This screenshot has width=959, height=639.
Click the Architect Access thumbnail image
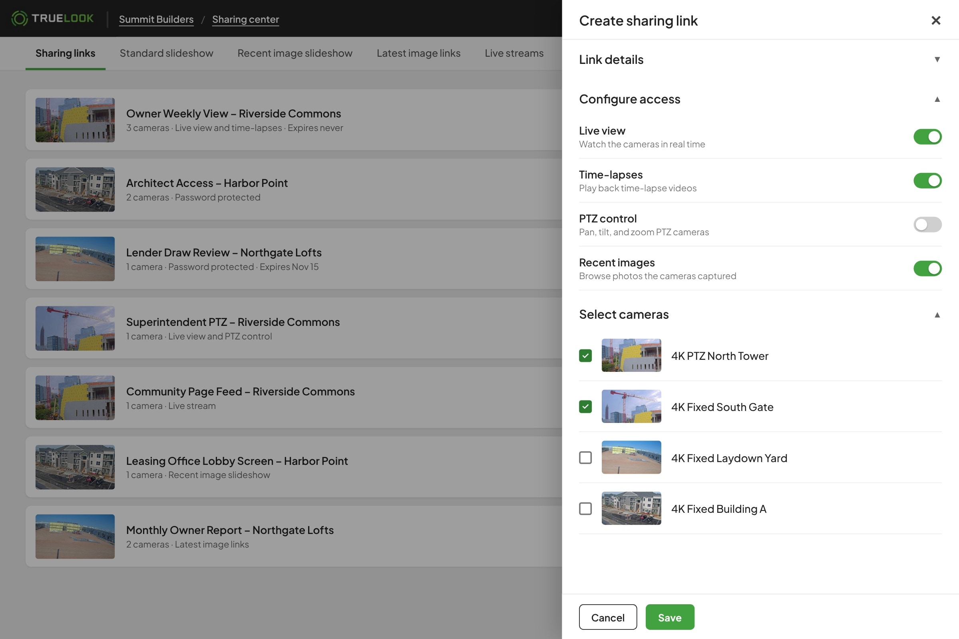[75, 189]
